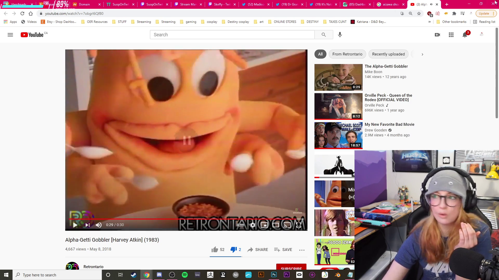Open the Apps bookmarks shortcut
The height and width of the screenshot is (280, 499).
coord(10,22)
